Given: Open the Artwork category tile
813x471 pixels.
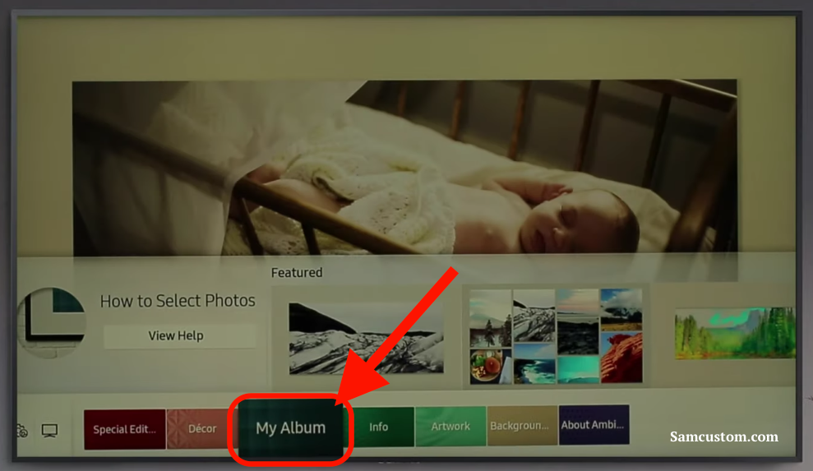Looking at the screenshot, I should 450,426.
